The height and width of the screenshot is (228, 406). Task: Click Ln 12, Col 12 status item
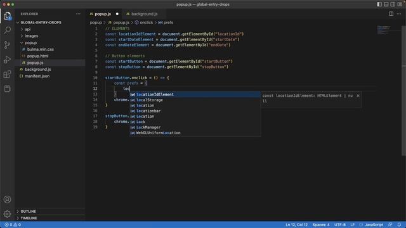click(296, 225)
